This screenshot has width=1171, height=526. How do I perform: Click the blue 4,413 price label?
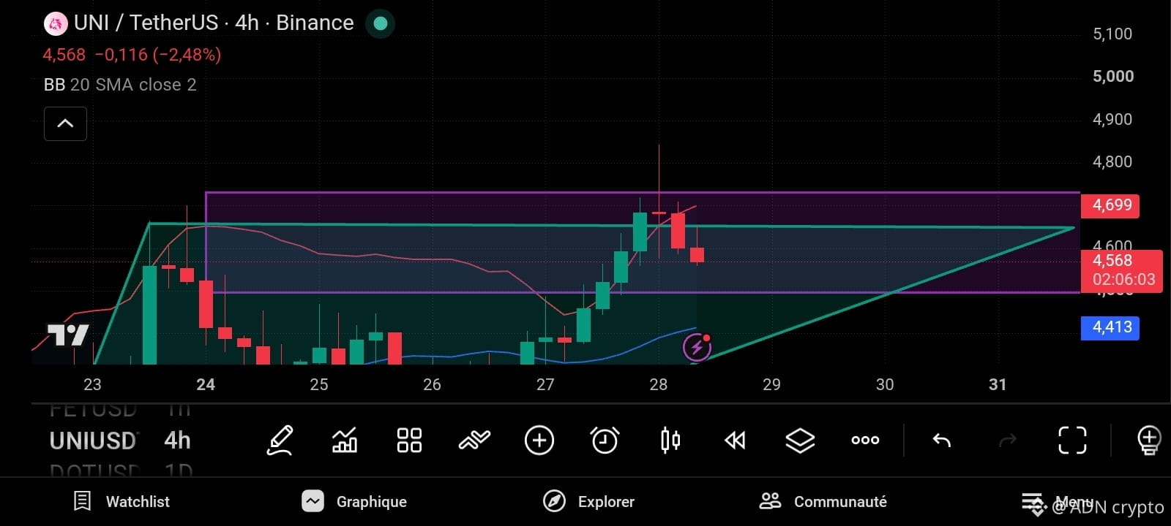point(1110,327)
